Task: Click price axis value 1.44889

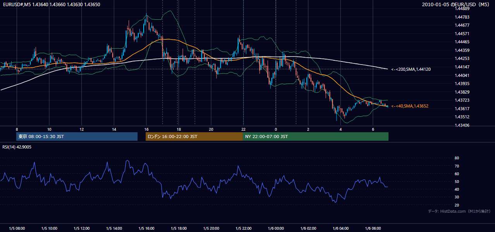Action: tap(462, 9)
